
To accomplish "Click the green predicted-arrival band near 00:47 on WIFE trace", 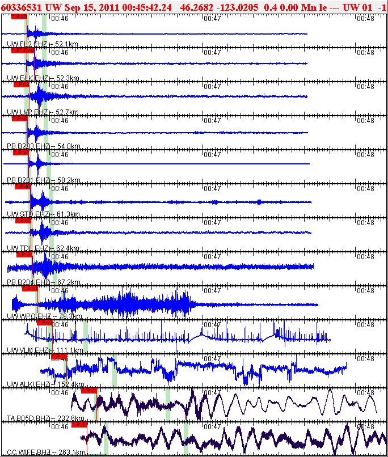I will pos(186,439).
